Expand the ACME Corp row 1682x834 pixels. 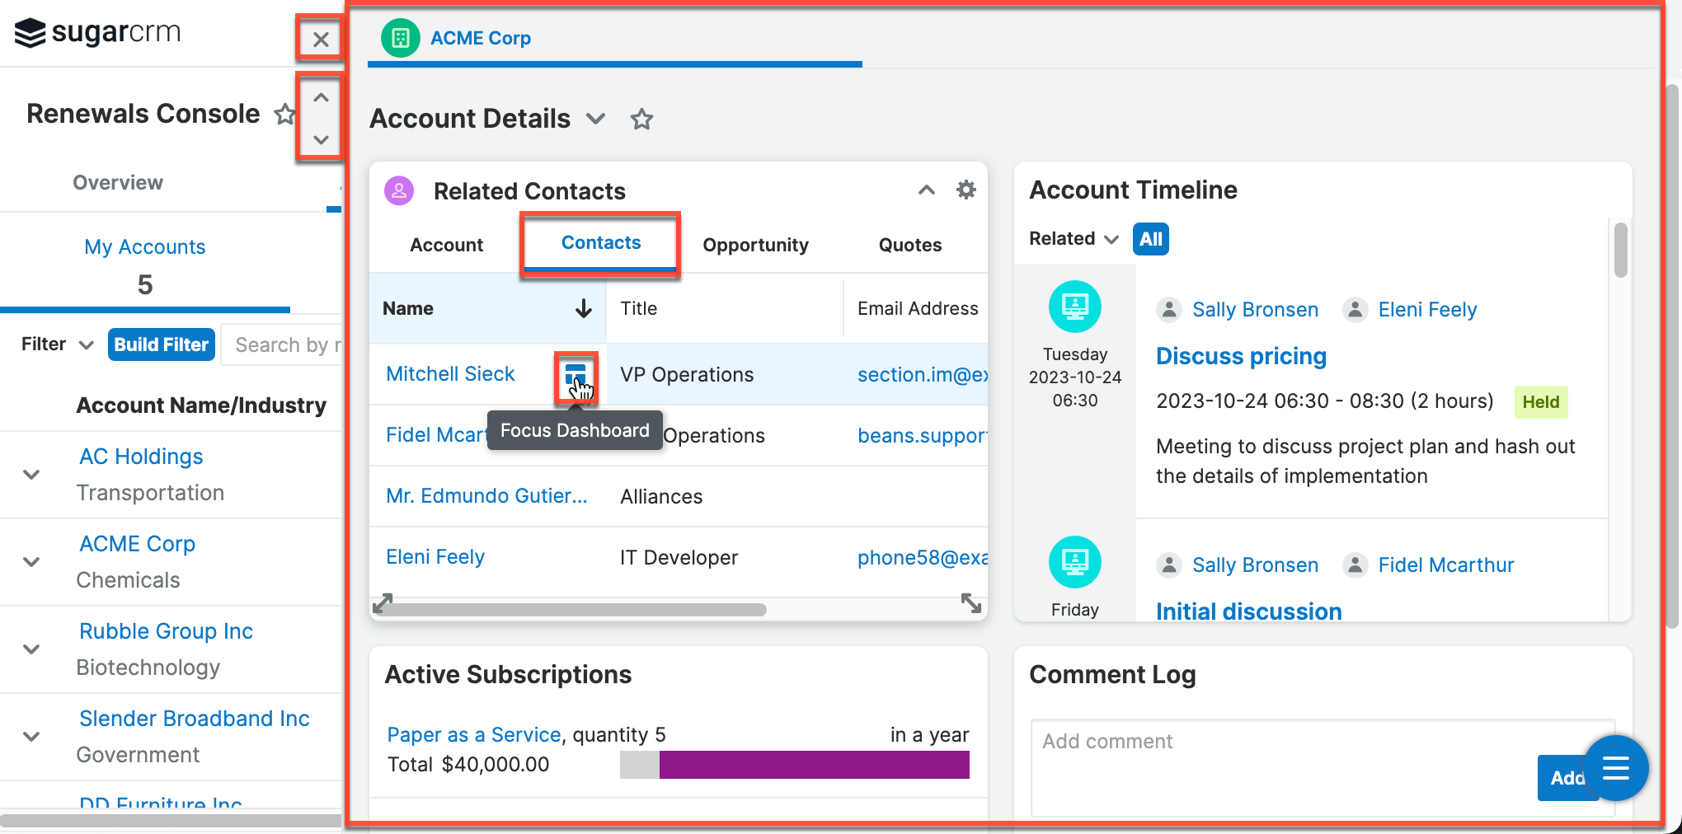31,562
